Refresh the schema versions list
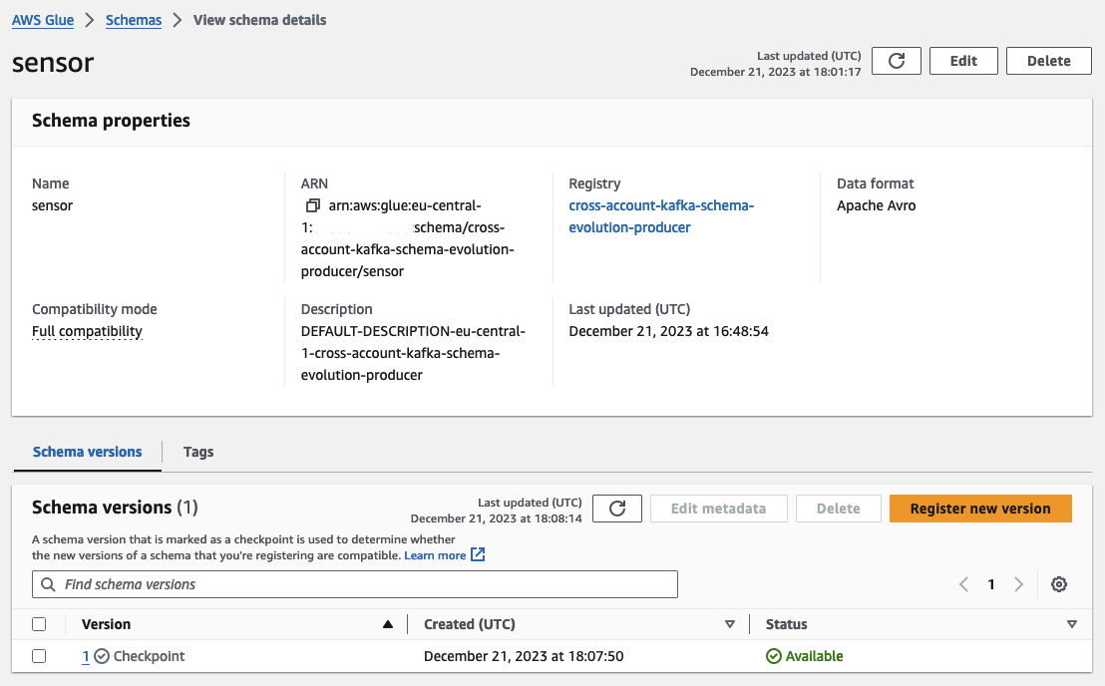 click(616, 509)
